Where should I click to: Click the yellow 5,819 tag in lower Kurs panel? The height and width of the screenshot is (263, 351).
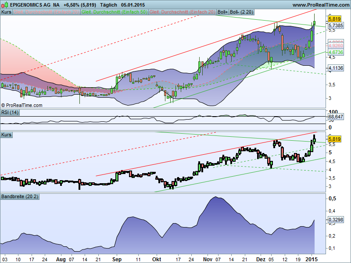coord(335,139)
